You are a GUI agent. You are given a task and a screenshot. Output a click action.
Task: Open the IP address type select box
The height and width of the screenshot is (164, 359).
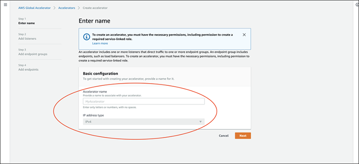click(x=144, y=122)
